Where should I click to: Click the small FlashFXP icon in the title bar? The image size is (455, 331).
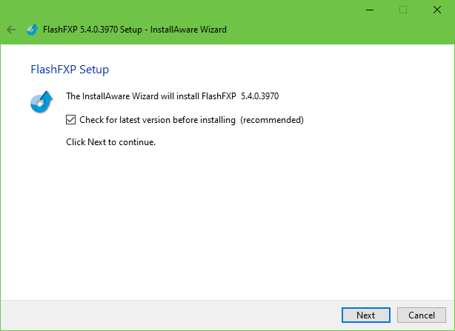point(32,30)
